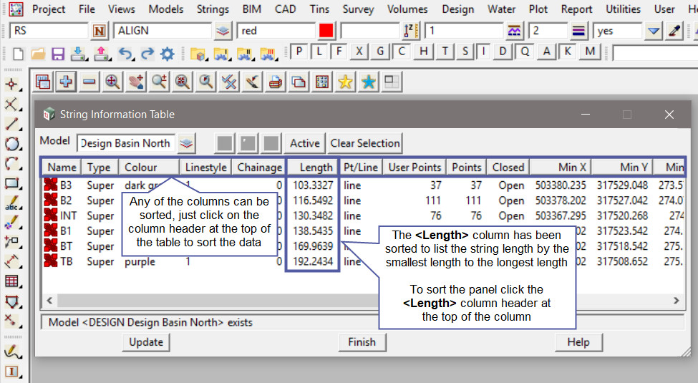
Task: Open the Survey menu
Action: pyautogui.click(x=358, y=9)
